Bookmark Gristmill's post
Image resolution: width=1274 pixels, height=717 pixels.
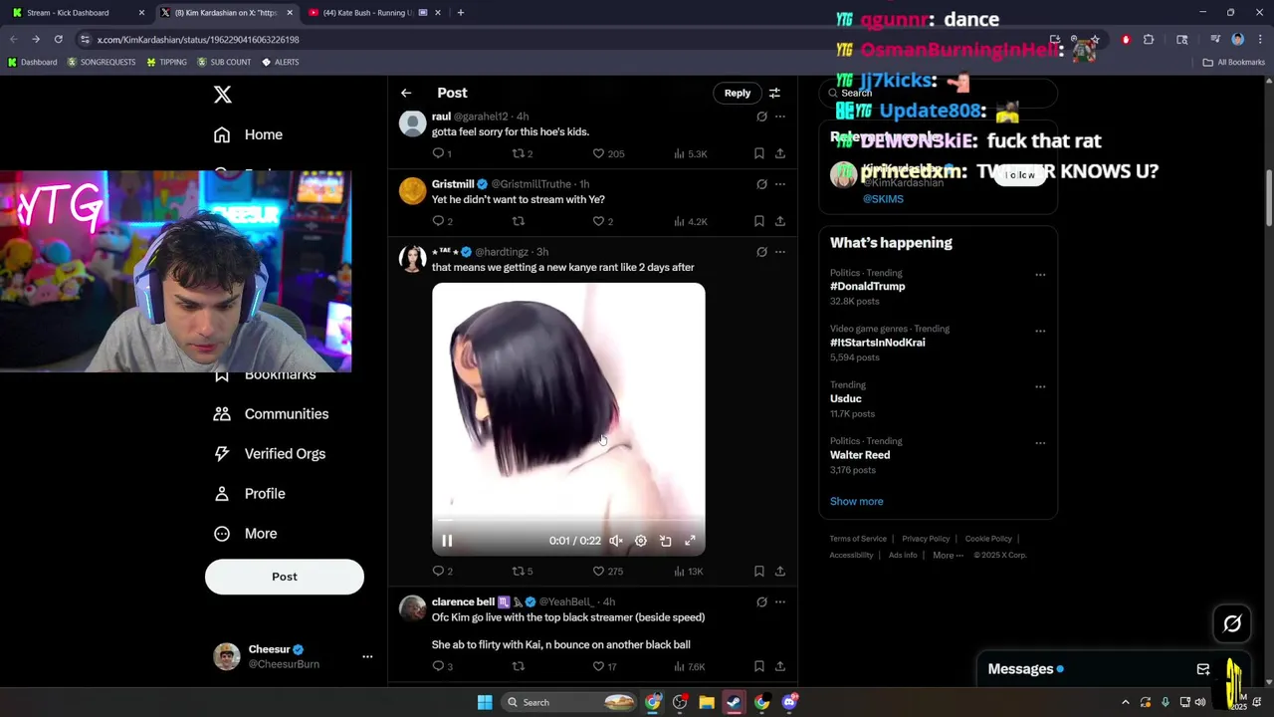(x=758, y=221)
